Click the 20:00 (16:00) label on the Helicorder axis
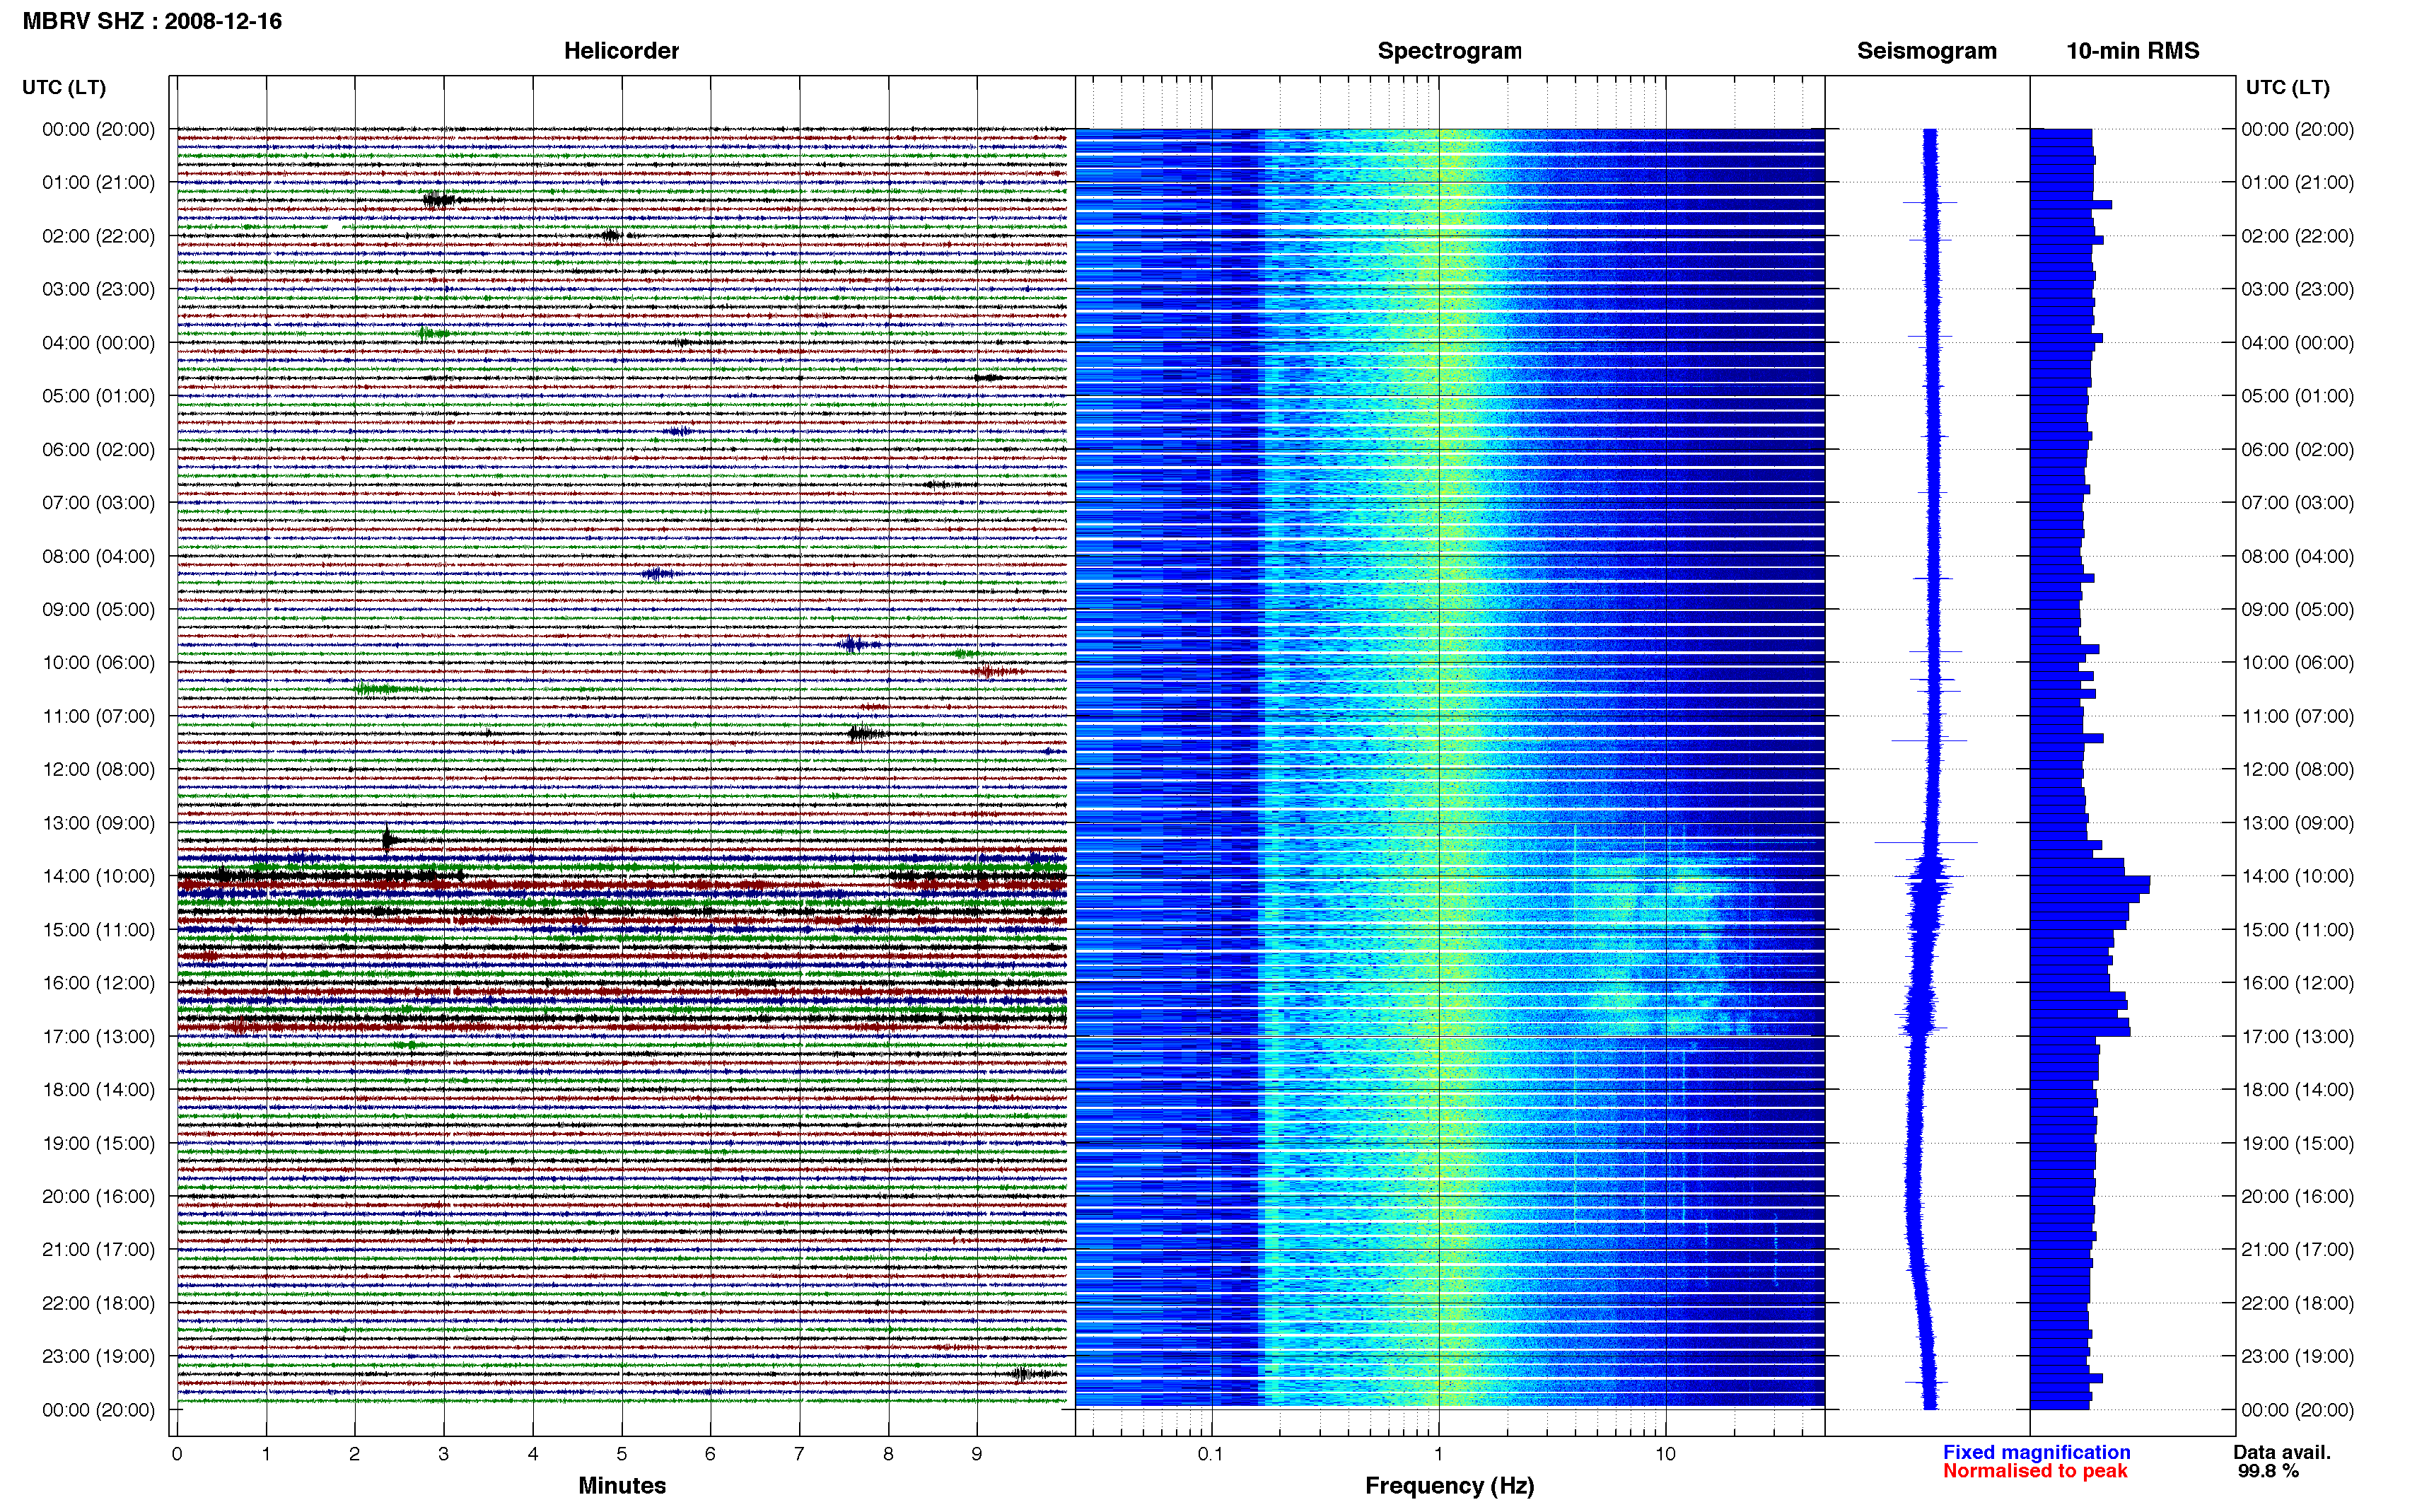This screenshot has width=2417, height=1512. (99, 1196)
